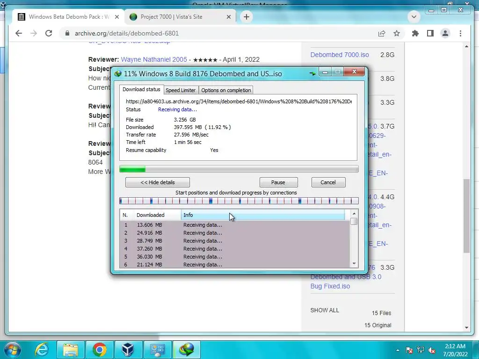Switch to Windows Beta Debomb Pack tab

point(69,17)
